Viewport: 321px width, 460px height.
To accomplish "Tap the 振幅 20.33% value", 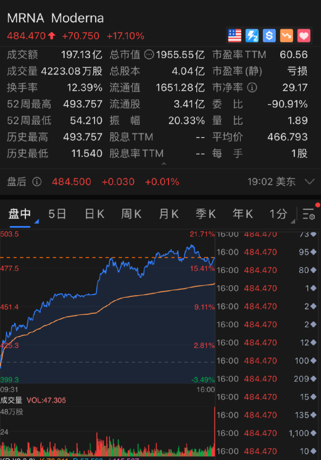I will pos(186,120).
